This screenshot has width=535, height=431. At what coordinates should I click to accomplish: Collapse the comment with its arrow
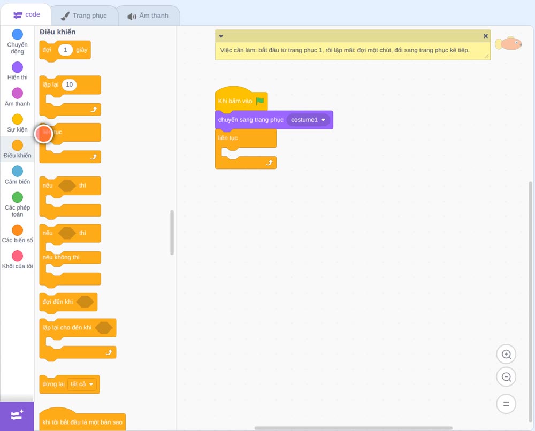coord(221,36)
